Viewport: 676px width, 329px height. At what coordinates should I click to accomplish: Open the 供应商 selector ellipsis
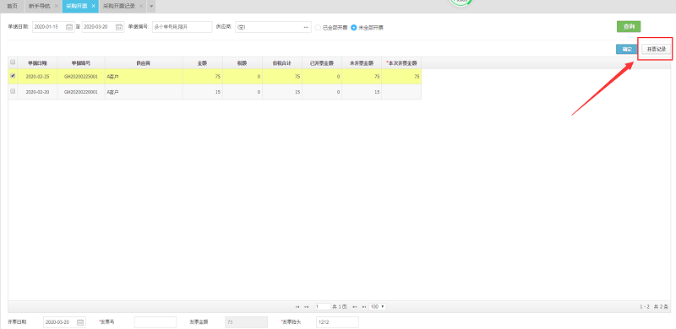pyautogui.click(x=306, y=27)
